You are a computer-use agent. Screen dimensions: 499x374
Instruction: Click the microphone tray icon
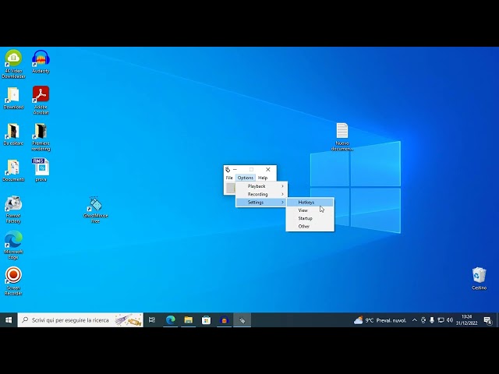[432, 320]
